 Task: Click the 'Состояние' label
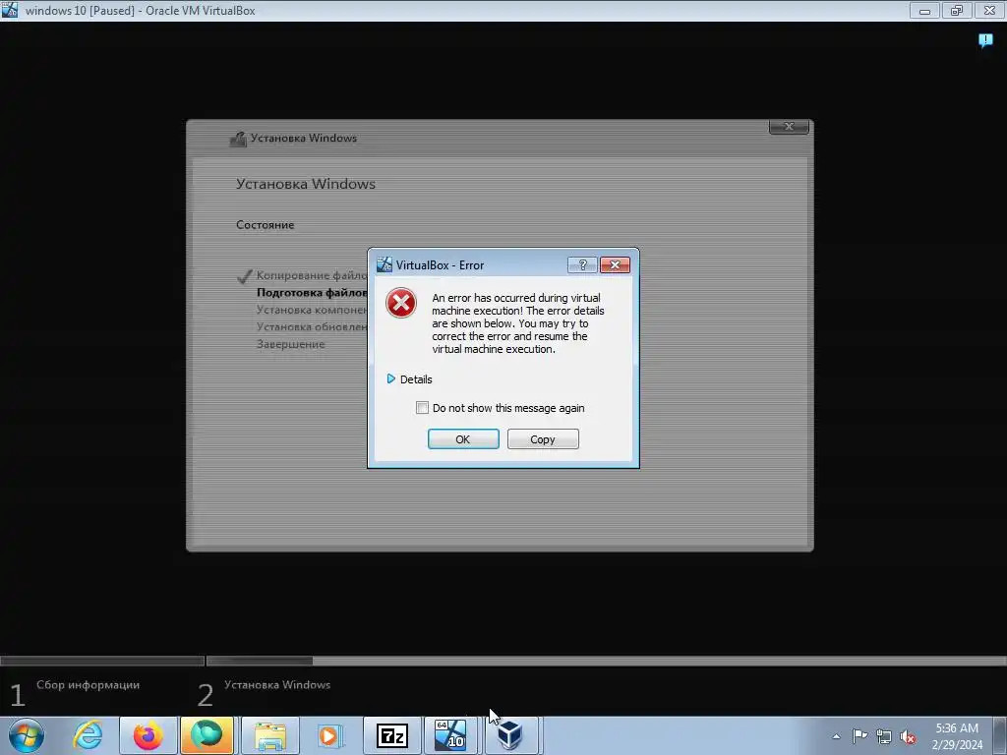point(266,225)
